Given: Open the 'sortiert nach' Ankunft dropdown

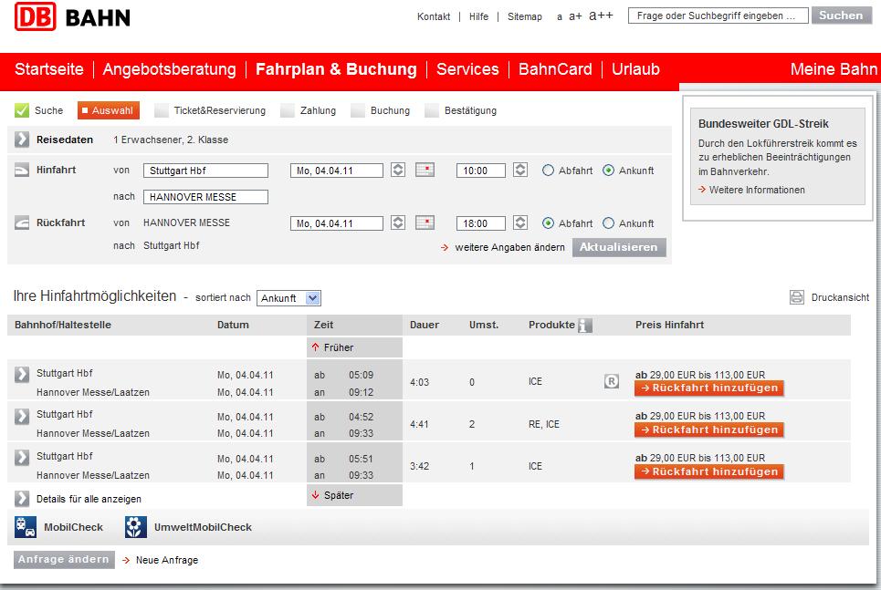Looking at the screenshot, I should [288, 298].
